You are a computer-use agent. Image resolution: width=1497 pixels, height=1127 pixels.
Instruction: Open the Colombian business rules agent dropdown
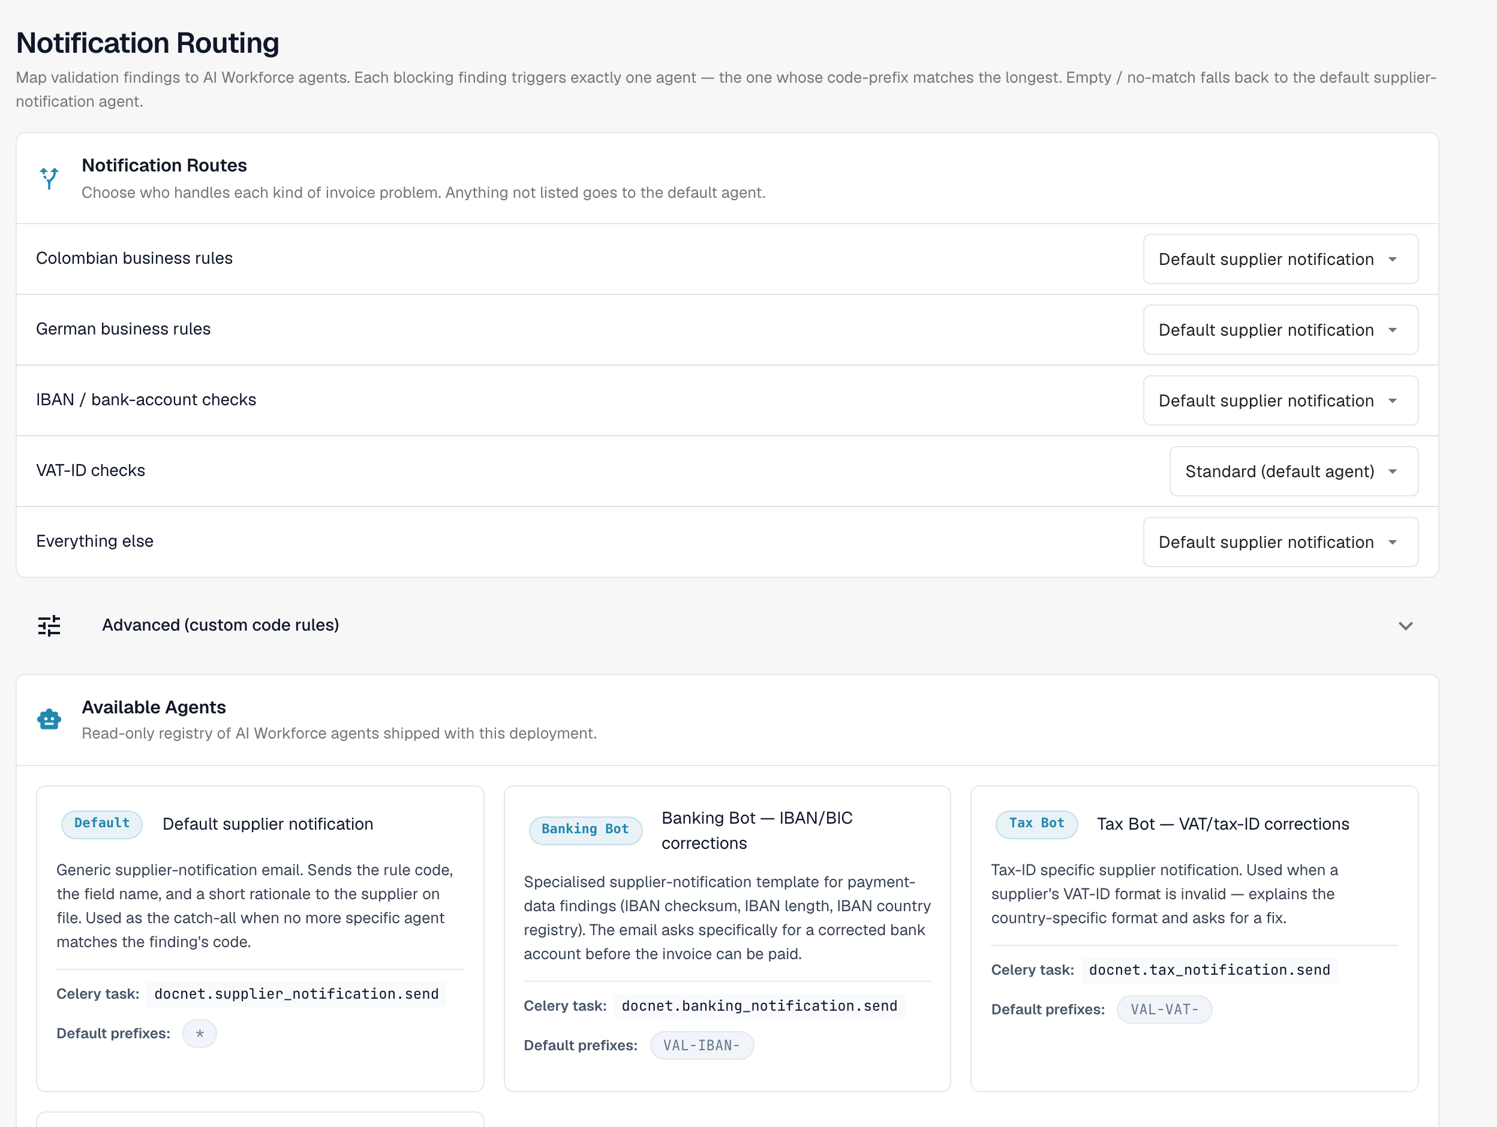pyautogui.click(x=1280, y=259)
